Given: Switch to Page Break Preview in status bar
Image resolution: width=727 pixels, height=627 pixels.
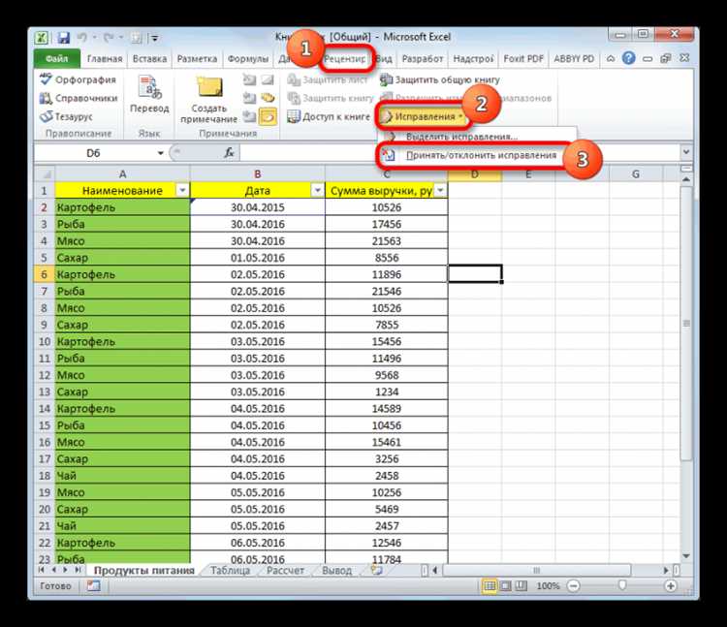Looking at the screenshot, I should 522,586.
